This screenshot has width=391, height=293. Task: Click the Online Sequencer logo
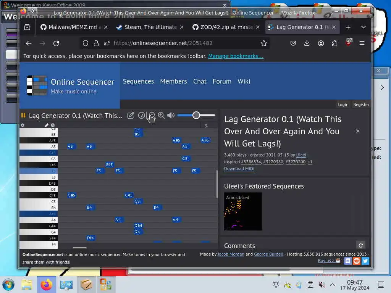(37, 85)
